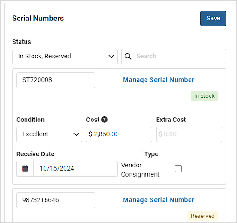Click the green In stock badge
Image resolution: width=237 pixels, height=223 pixels.
(x=204, y=96)
